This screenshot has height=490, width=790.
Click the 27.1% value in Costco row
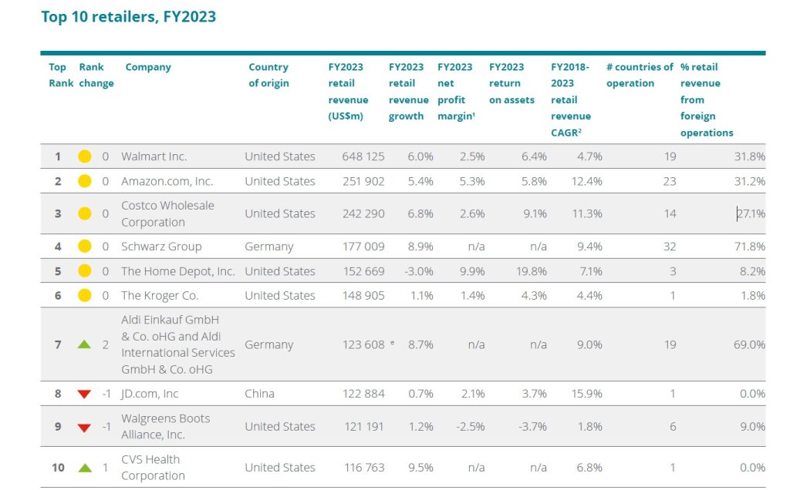pyautogui.click(x=751, y=213)
